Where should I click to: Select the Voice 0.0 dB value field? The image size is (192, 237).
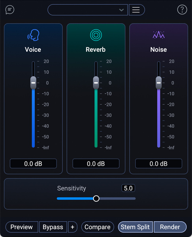coord(33,164)
